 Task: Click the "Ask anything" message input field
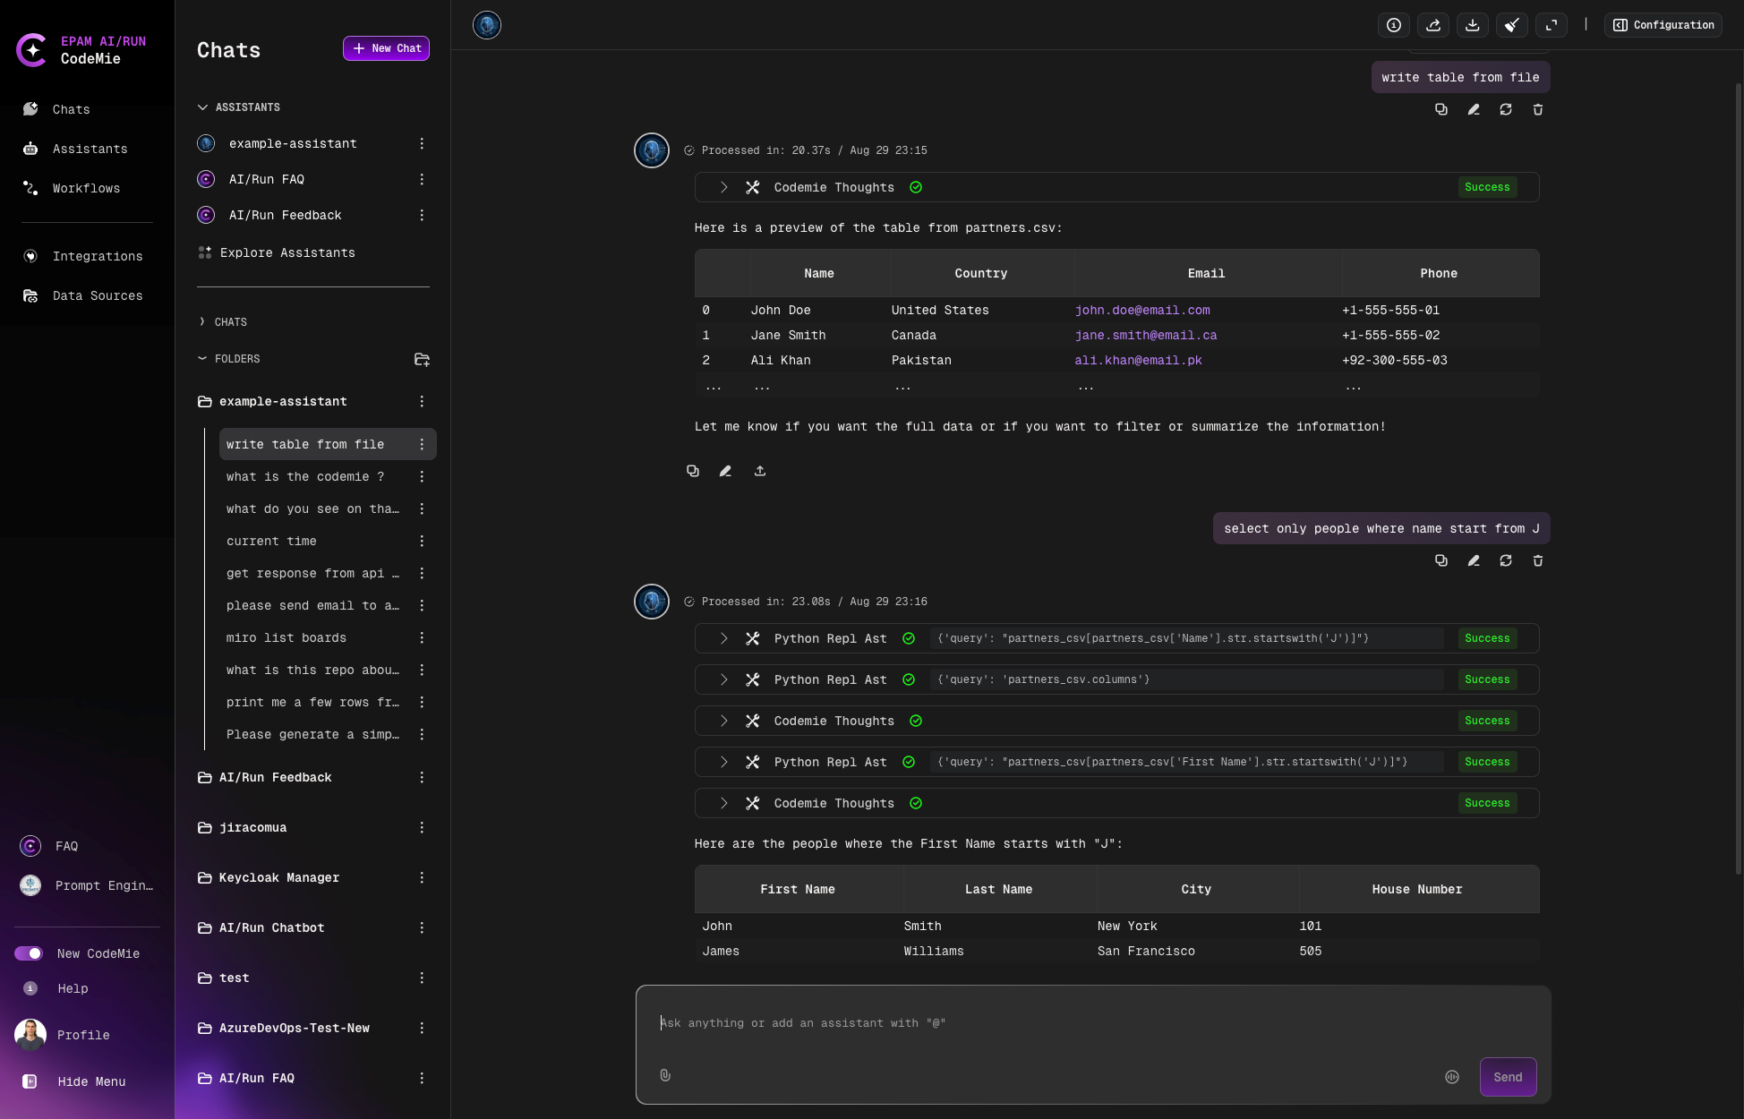click(x=985, y=1022)
